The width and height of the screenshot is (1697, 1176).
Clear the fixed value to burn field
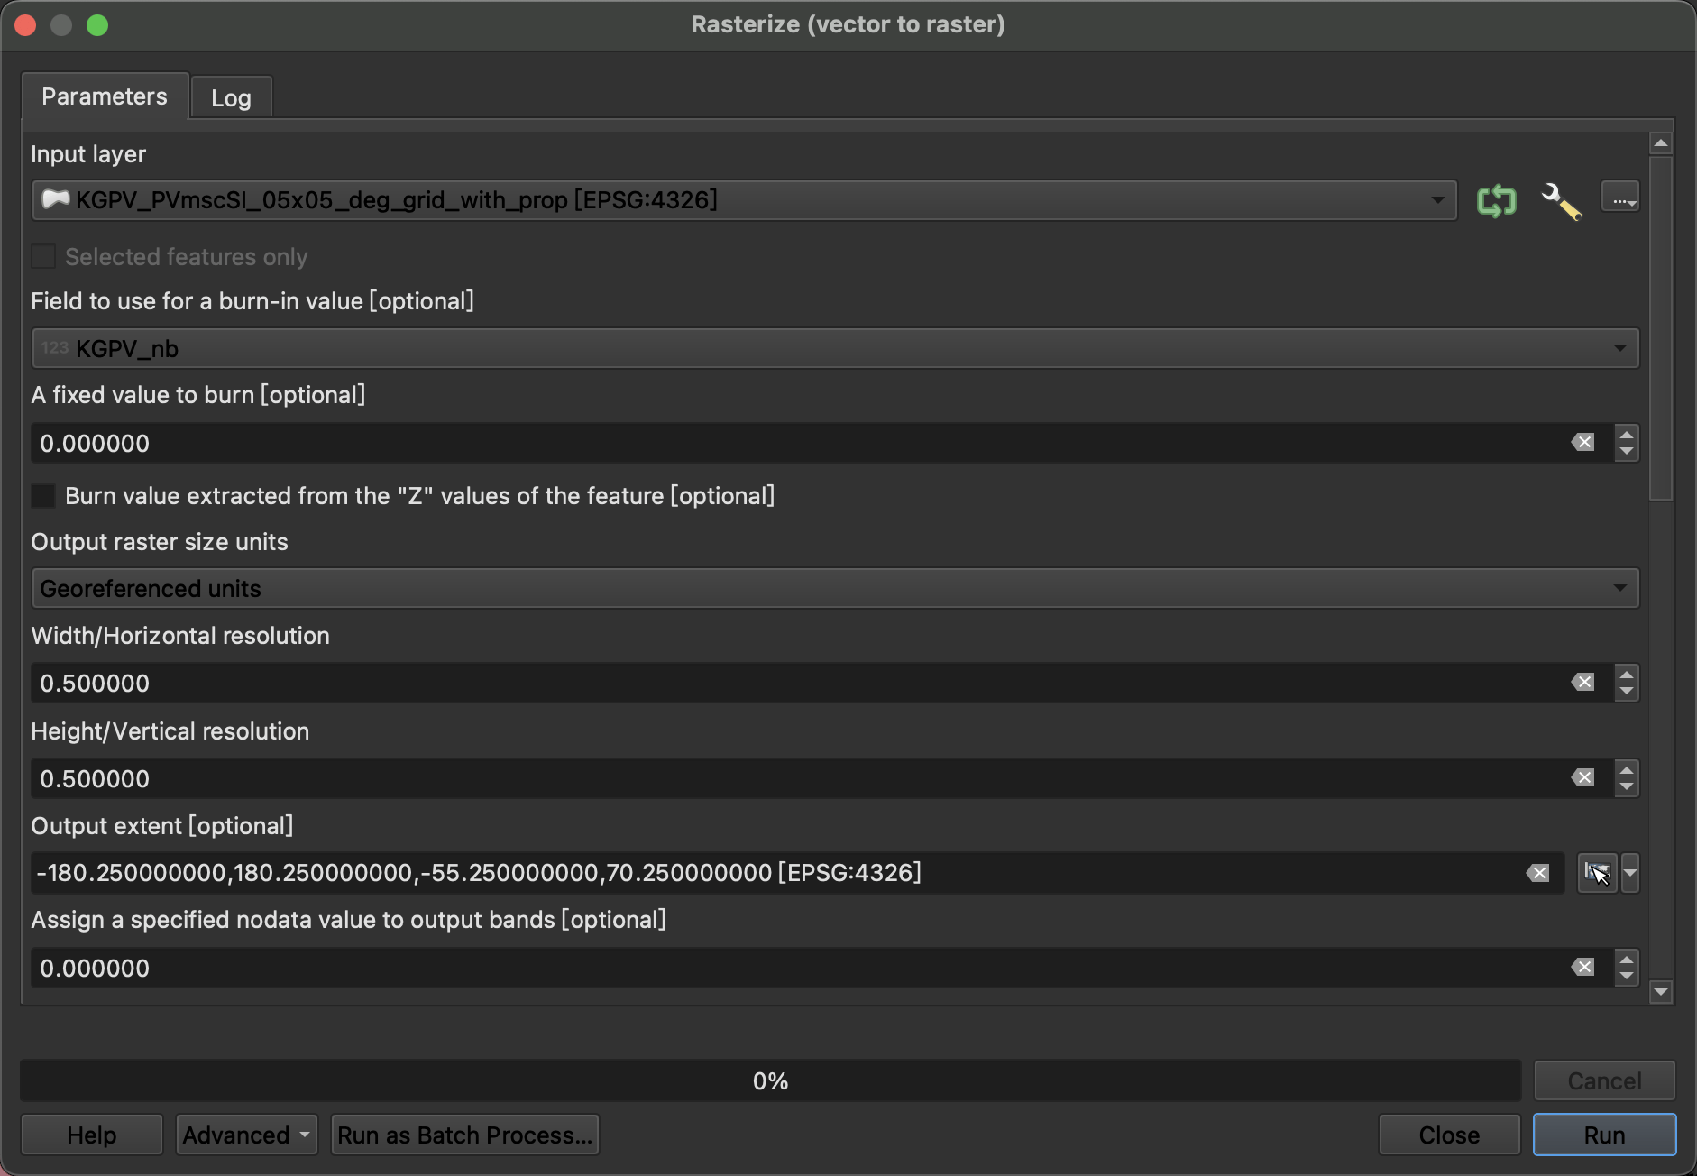pyautogui.click(x=1582, y=442)
